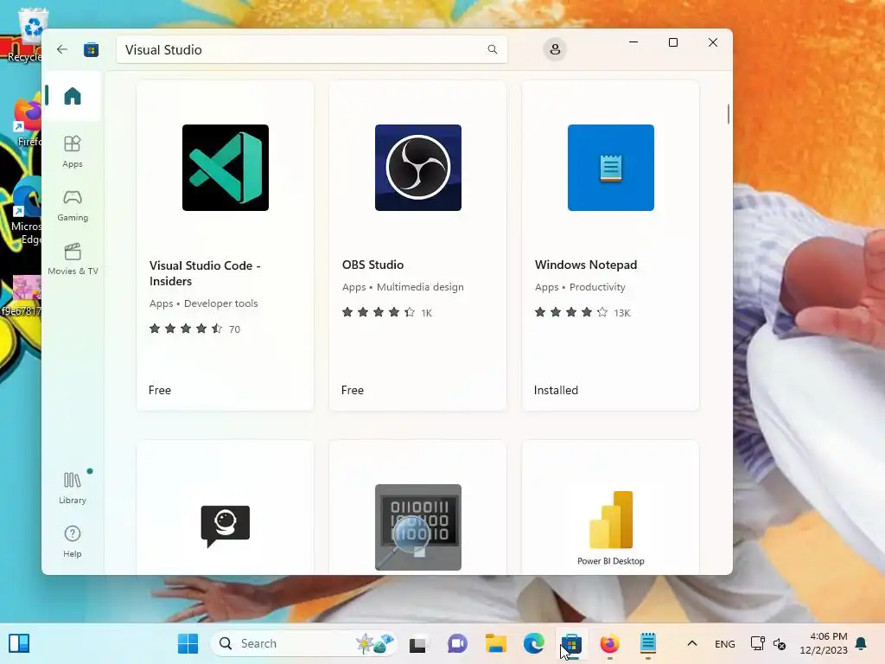Screen dimensions: 885x664
Task: Click the taskbar Search box
Action: [x=303, y=643]
